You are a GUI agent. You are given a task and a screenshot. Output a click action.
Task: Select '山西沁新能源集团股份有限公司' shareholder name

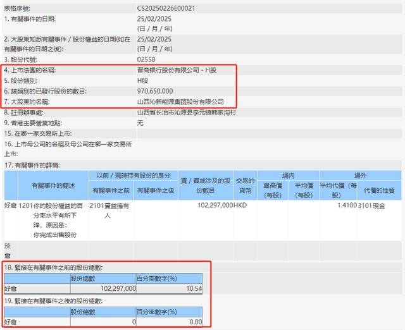coord(180,102)
